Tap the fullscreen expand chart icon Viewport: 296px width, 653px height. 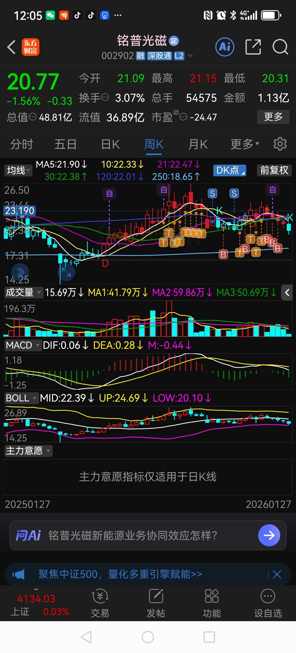click(x=66, y=272)
